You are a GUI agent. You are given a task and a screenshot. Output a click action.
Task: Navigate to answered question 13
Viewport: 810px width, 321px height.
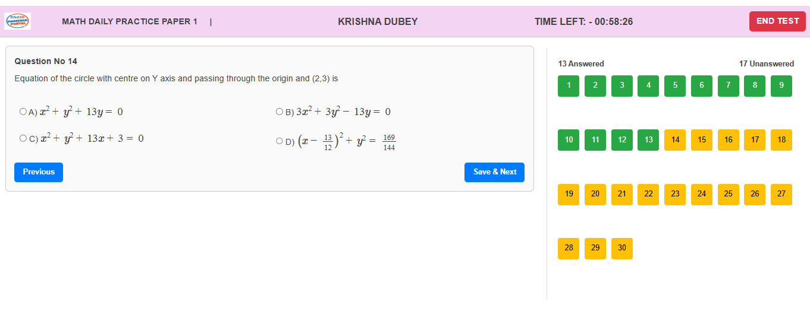[x=648, y=140]
